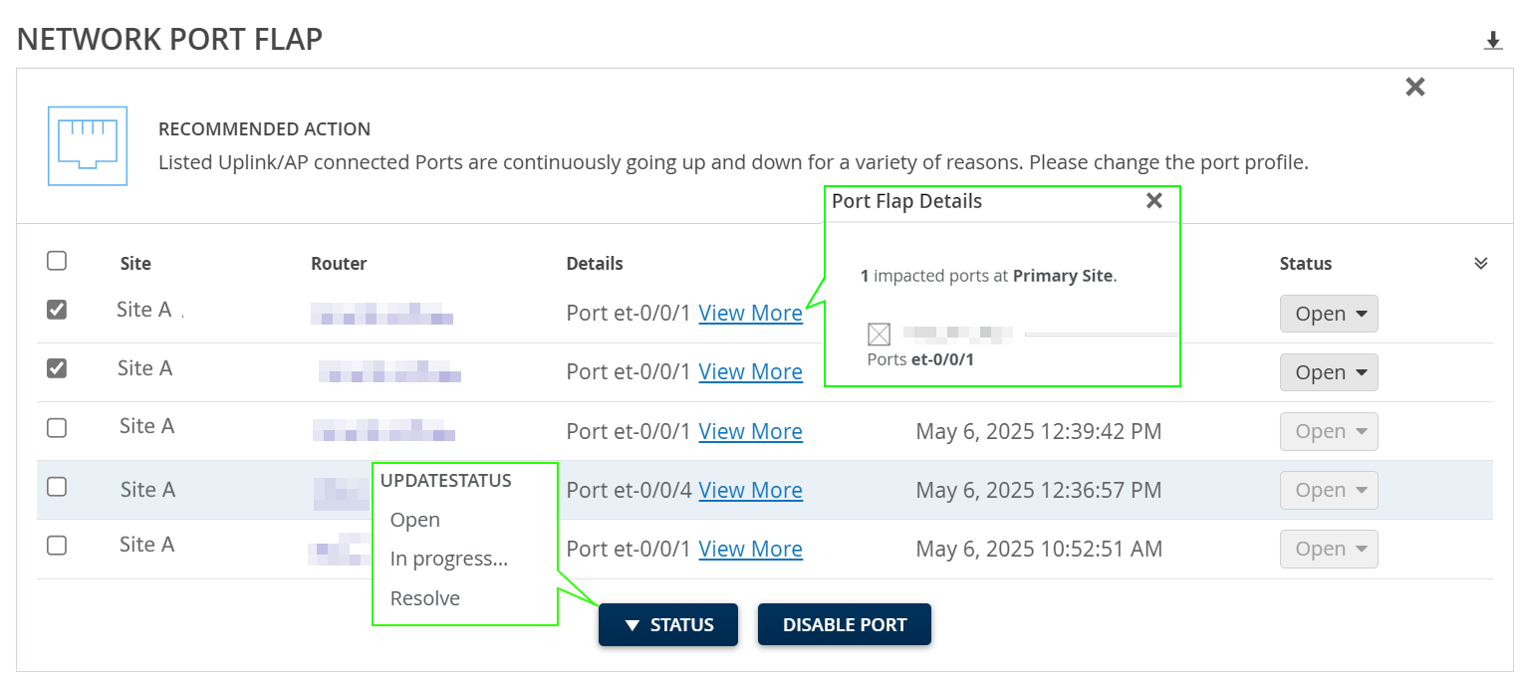Click the download icon at top right
Screen dimensions: 1520x679
pyautogui.click(x=1492, y=41)
